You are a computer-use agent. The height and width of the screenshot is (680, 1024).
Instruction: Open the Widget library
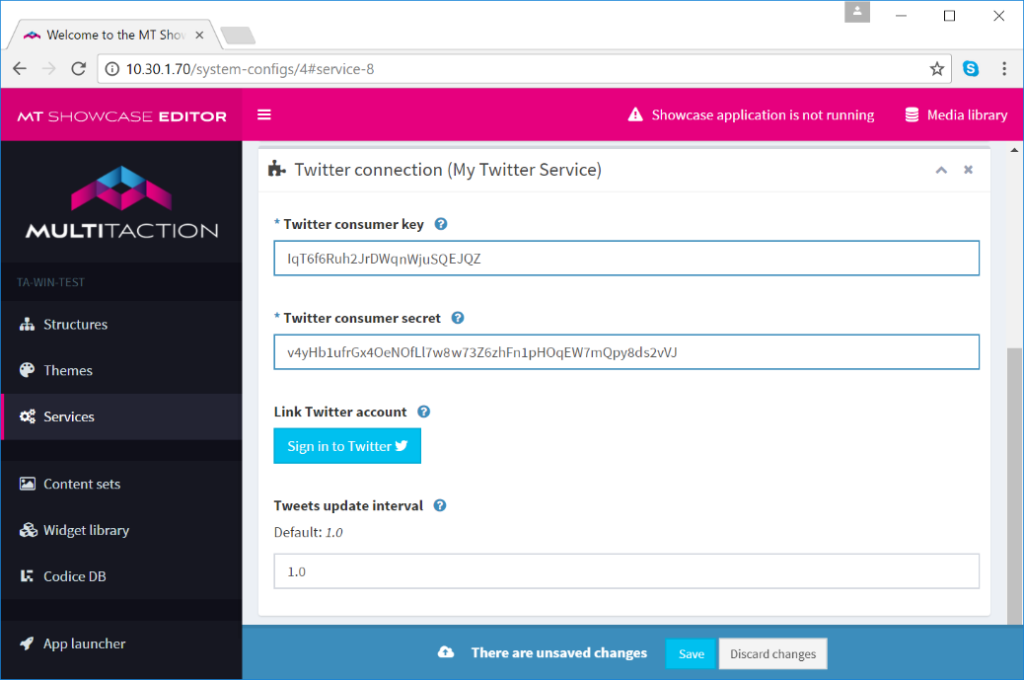[x=85, y=530]
